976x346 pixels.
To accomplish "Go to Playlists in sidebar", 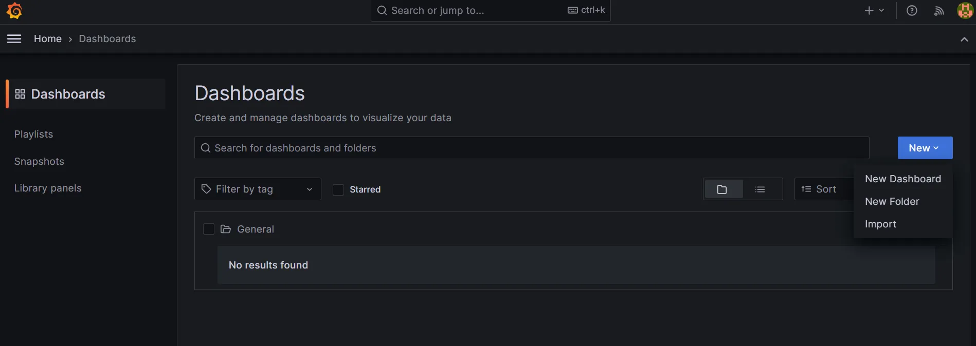I will pyautogui.click(x=33, y=134).
